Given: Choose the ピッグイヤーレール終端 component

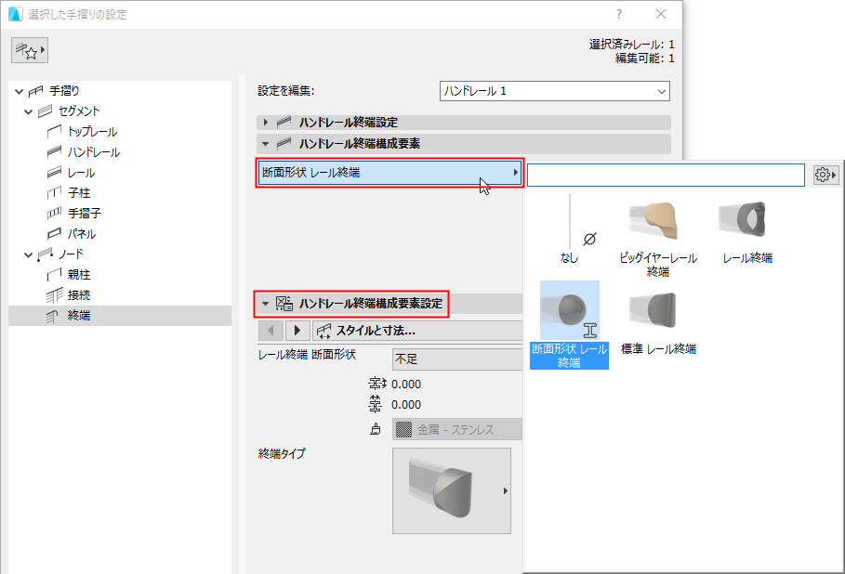Looking at the screenshot, I should pos(658,237).
